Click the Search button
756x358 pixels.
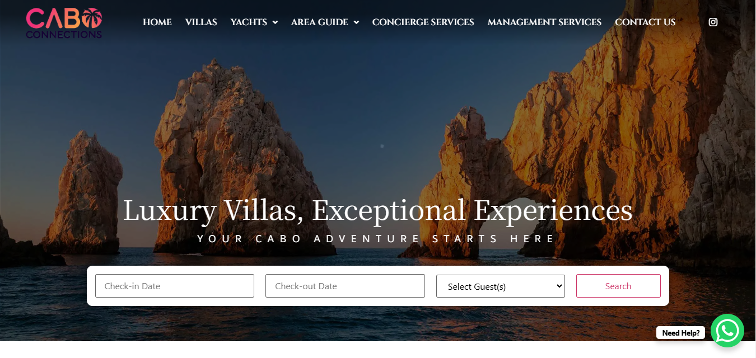[x=618, y=286]
